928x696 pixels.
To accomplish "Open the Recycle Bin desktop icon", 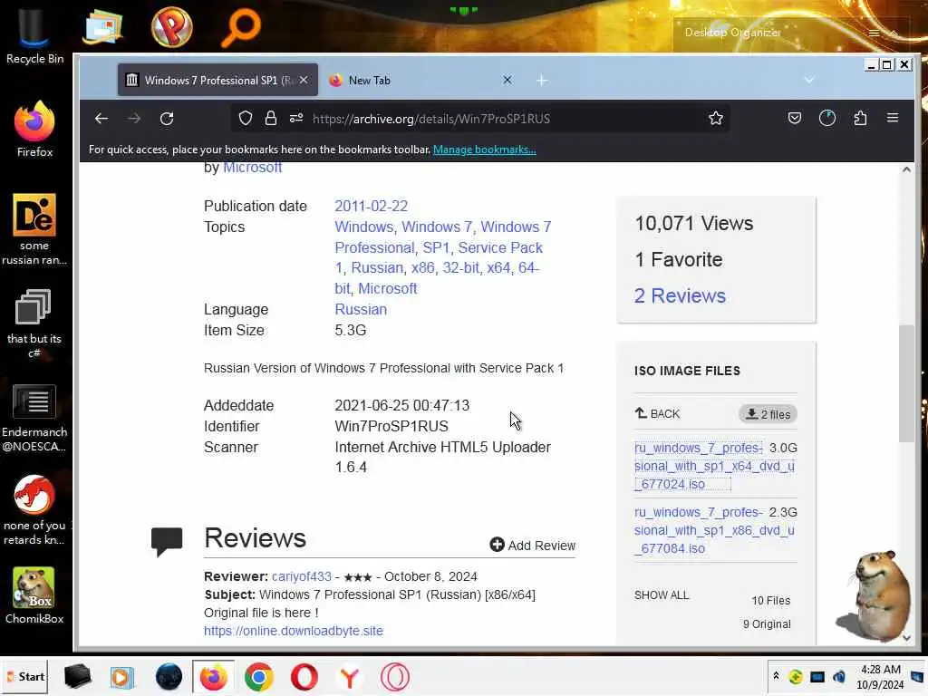I will coord(35,36).
